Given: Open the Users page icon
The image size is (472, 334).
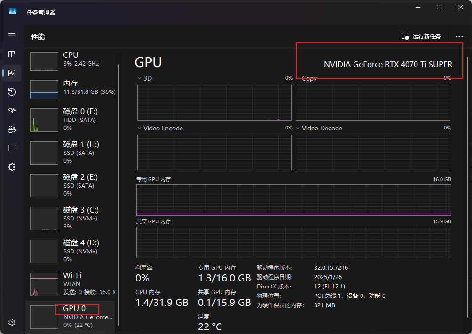Looking at the screenshot, I should pos(12,129).
